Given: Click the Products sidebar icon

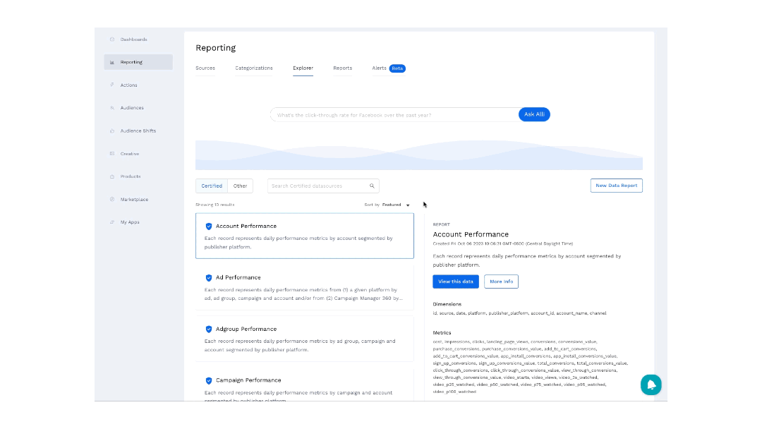Looking at the screenshot, I should click(112, 176).
